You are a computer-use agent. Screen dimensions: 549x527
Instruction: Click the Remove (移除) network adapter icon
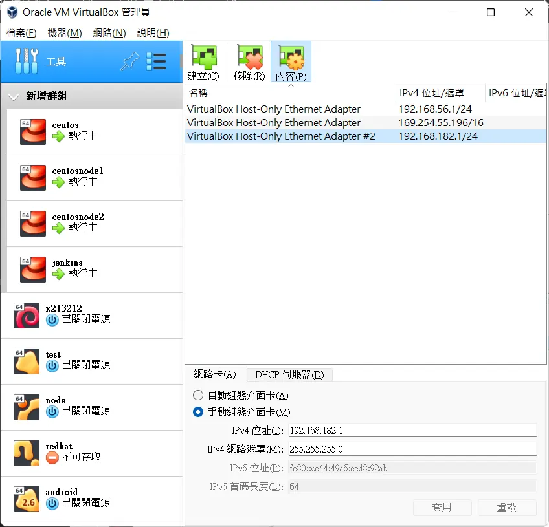pos(249,58)
